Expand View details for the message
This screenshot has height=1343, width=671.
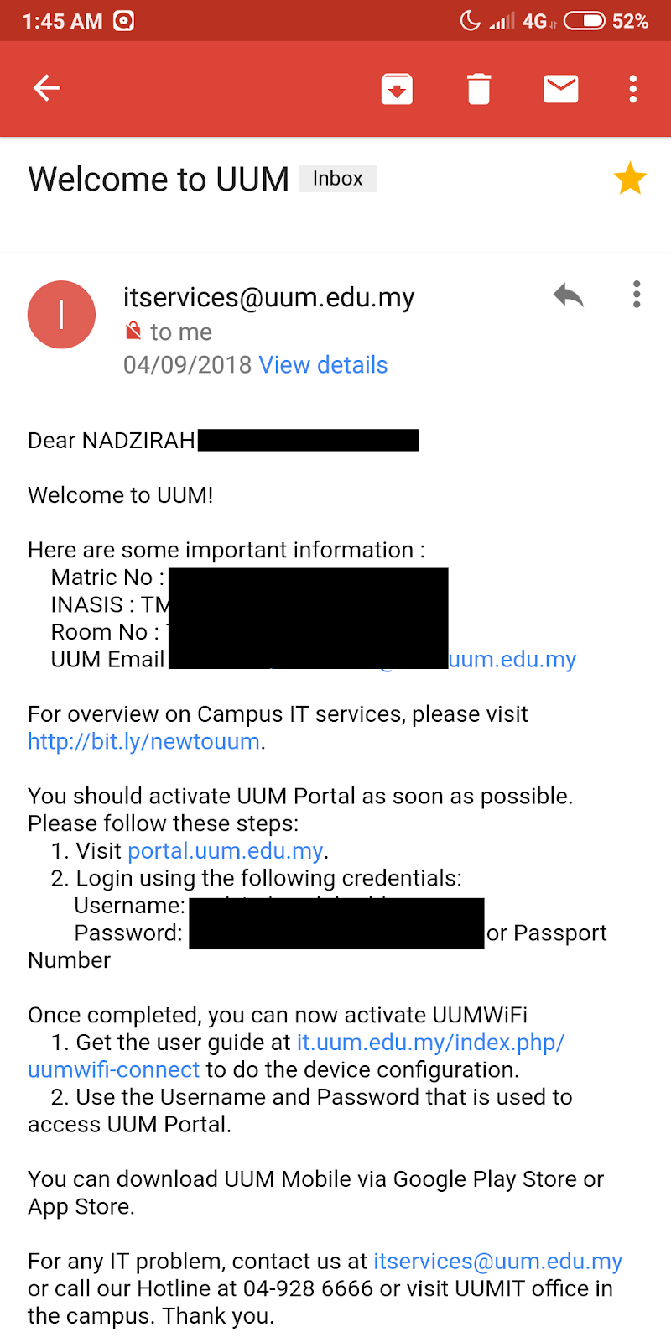tap(323, 365)
